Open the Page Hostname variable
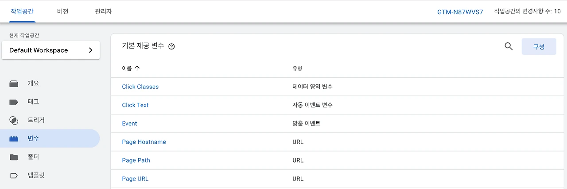This screenshot has width=567, height=189. click(144, 142)
